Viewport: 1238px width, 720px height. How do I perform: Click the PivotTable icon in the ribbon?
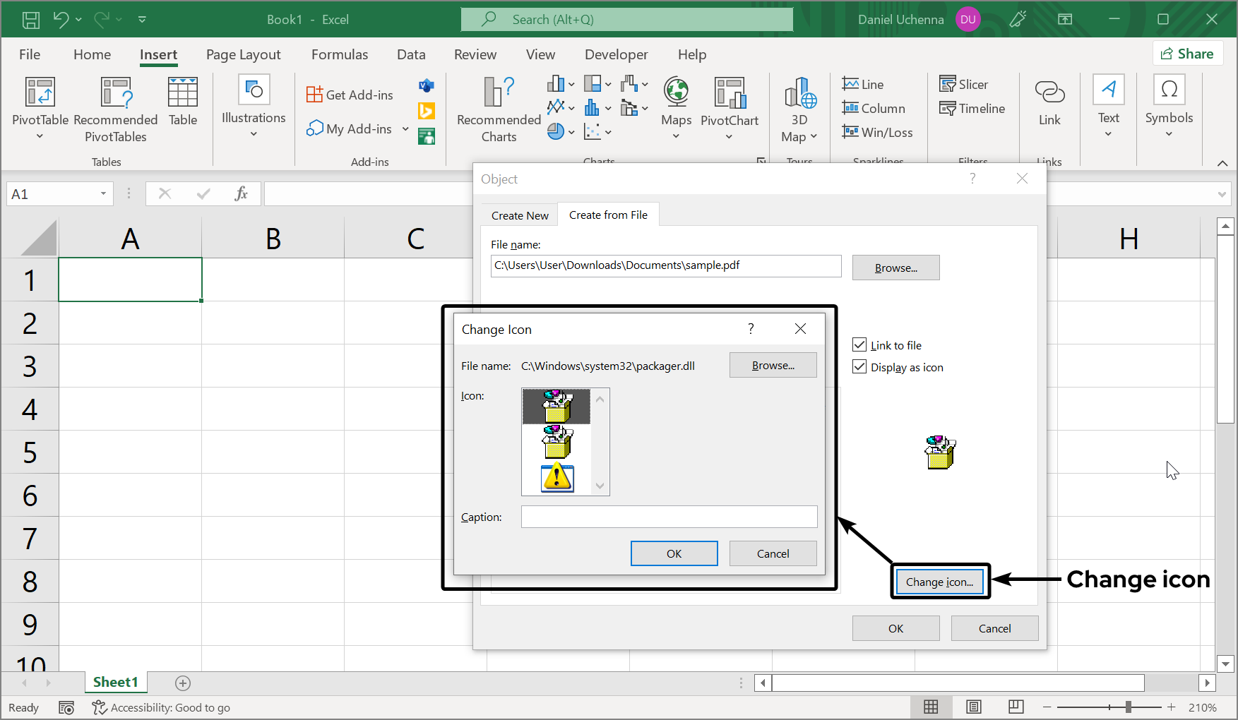(x=40, y=93)
